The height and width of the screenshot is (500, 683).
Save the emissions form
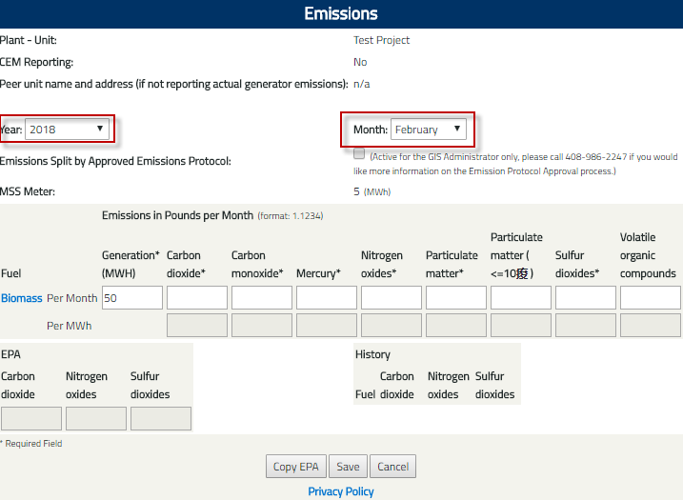348,467
